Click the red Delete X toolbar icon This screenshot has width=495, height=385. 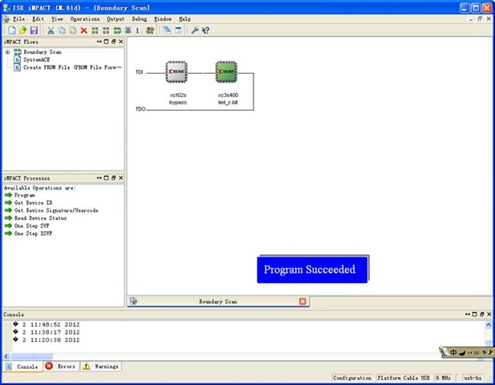point(83,30)
